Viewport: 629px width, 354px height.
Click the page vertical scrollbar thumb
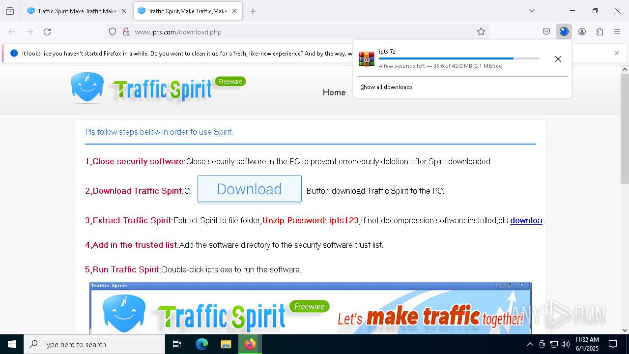(625, 128)
